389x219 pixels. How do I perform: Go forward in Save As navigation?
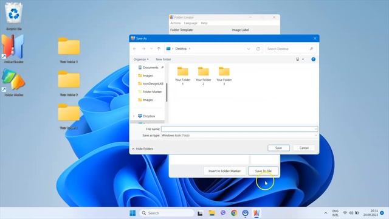click(143, 49)
